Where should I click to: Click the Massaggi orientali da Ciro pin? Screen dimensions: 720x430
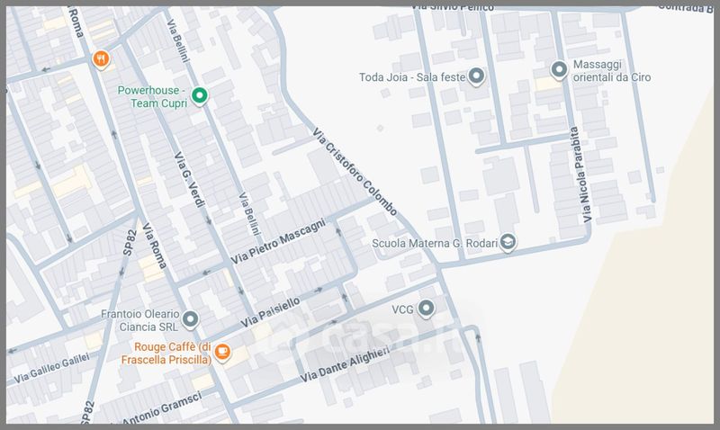point(559,70)
